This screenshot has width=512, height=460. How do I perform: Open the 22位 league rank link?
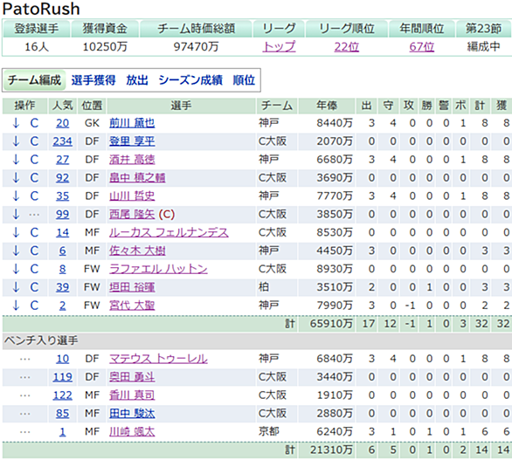[x=347, y=47]
